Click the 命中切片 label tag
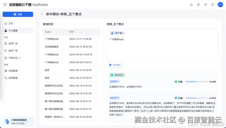The width and height of the screenshot is (226, 128). pyautogui.click(x=117, y=75)
